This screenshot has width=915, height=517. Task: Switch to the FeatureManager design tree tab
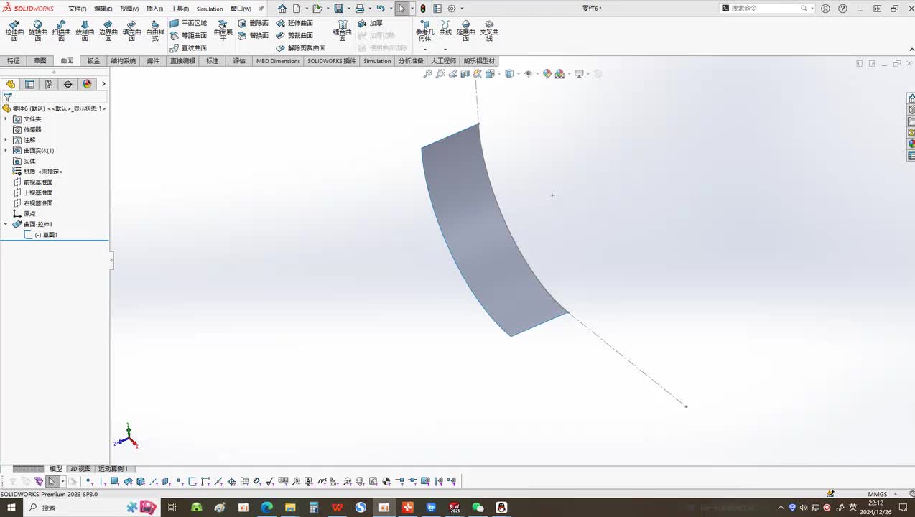(x=11, y=84)
